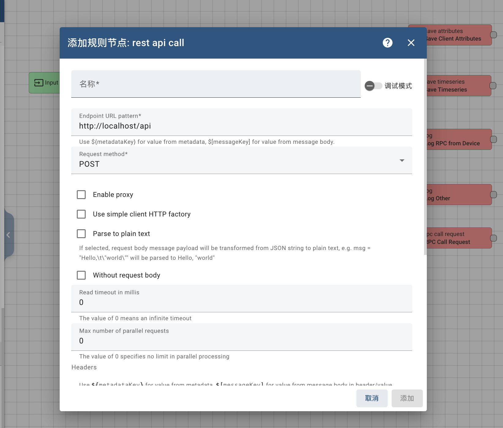
Task: Click connection port on Save Client Attributes node
Action: (494, 34)
